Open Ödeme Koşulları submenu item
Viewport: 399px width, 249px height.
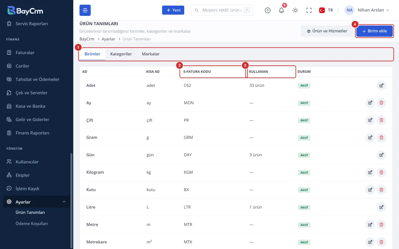32,223
